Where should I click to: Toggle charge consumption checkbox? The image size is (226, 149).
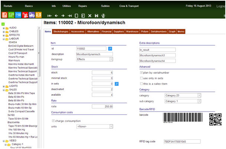tap(53, 121)
